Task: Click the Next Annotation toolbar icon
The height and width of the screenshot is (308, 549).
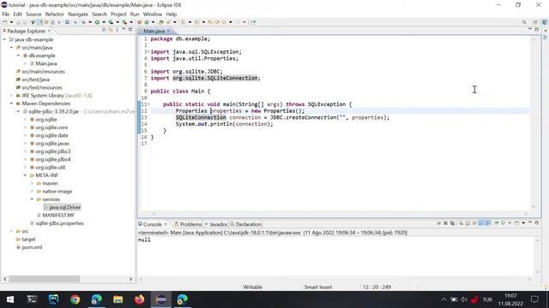Action: [x=183, y=22]
